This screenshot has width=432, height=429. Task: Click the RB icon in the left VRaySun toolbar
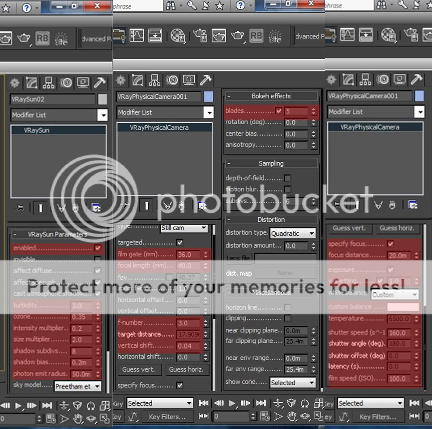[43, 38]
